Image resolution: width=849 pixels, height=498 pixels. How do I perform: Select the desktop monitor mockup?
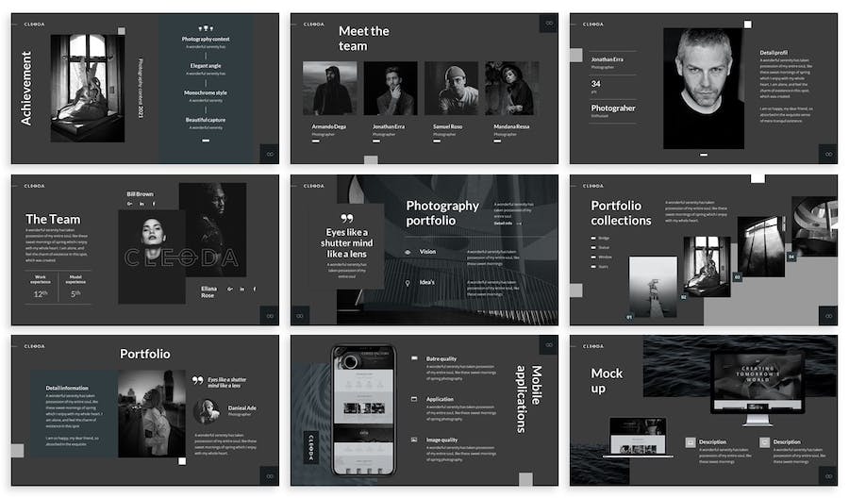(757, 388)
